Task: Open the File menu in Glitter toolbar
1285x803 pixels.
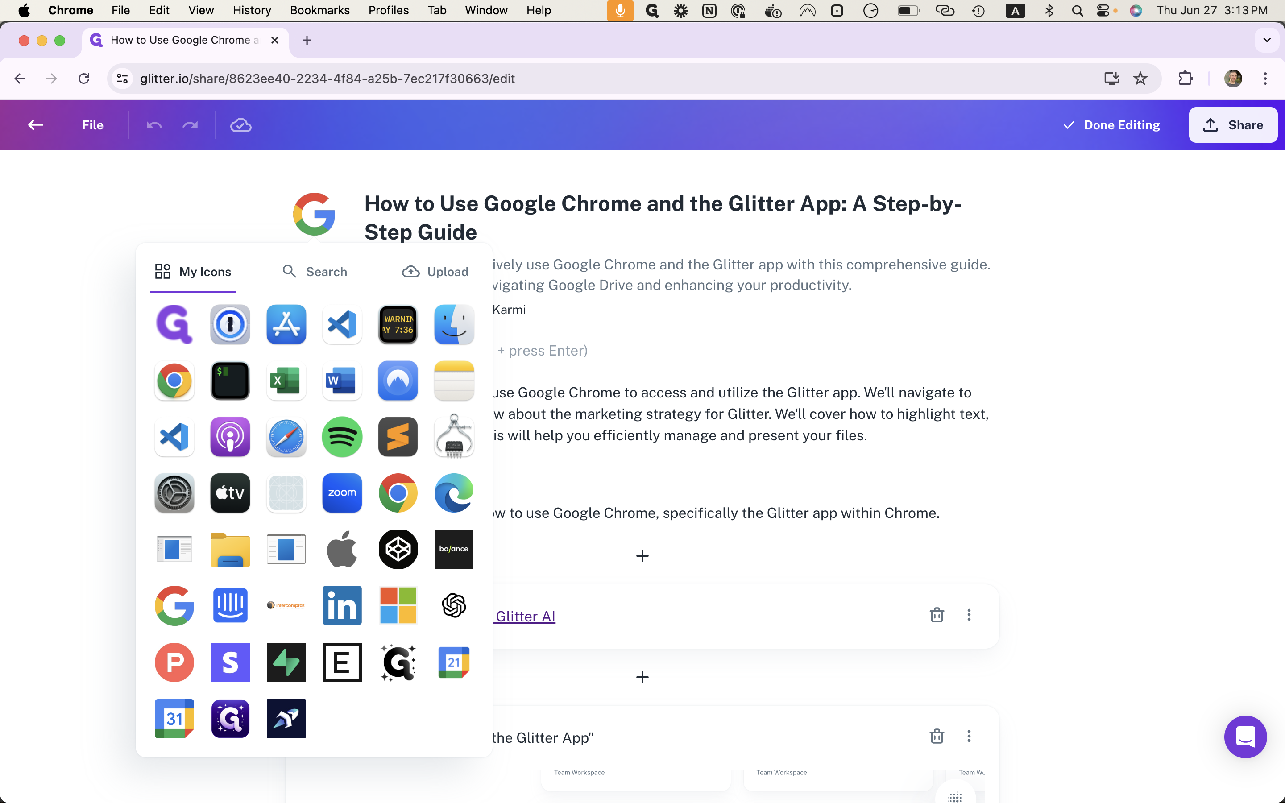Action: 92,125
